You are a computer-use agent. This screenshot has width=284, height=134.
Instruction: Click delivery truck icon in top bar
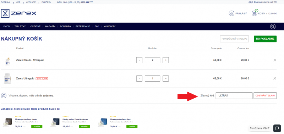pyautogui.click(x=251, y=2)
